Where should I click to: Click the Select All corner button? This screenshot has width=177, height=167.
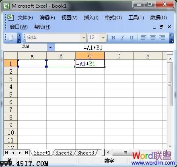(x=11, y=56)
